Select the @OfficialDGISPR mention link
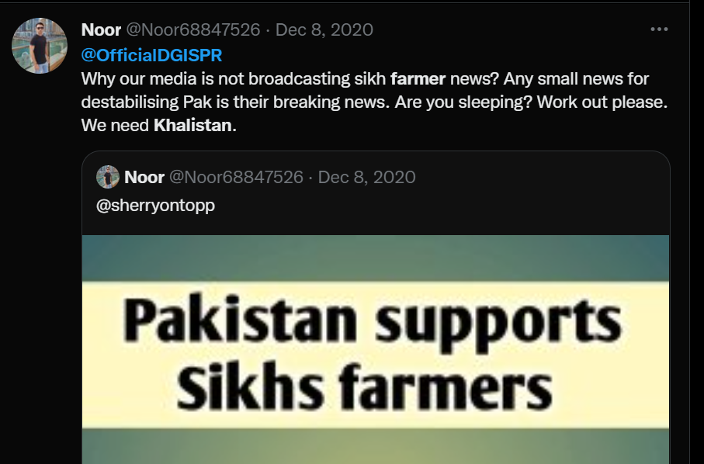The image size is (704, 464). coord(152,55)
